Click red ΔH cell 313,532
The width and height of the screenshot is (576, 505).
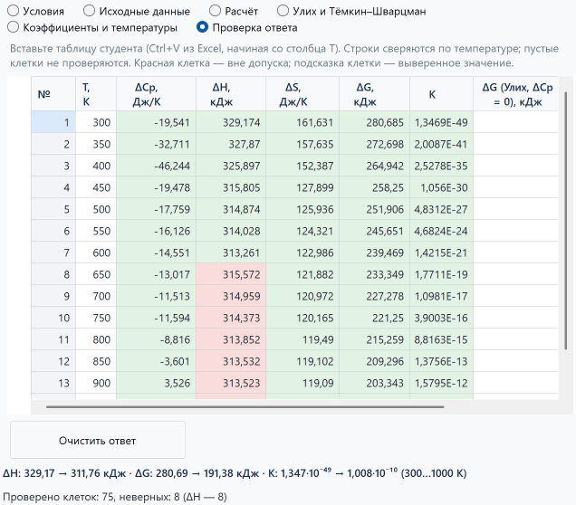231,361
